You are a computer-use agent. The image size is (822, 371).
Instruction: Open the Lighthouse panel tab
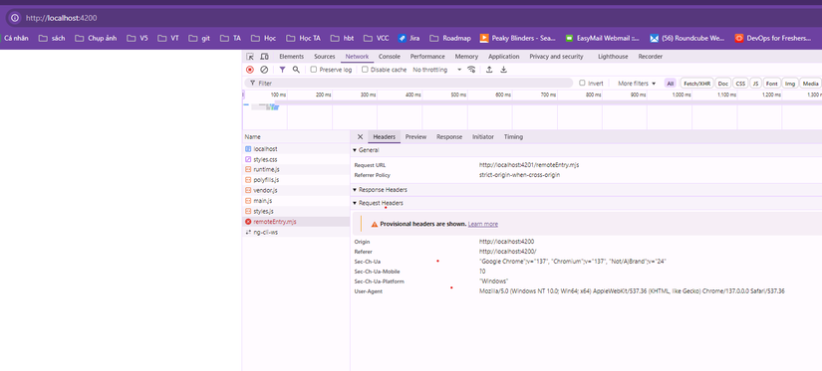[x=613, y=57]
